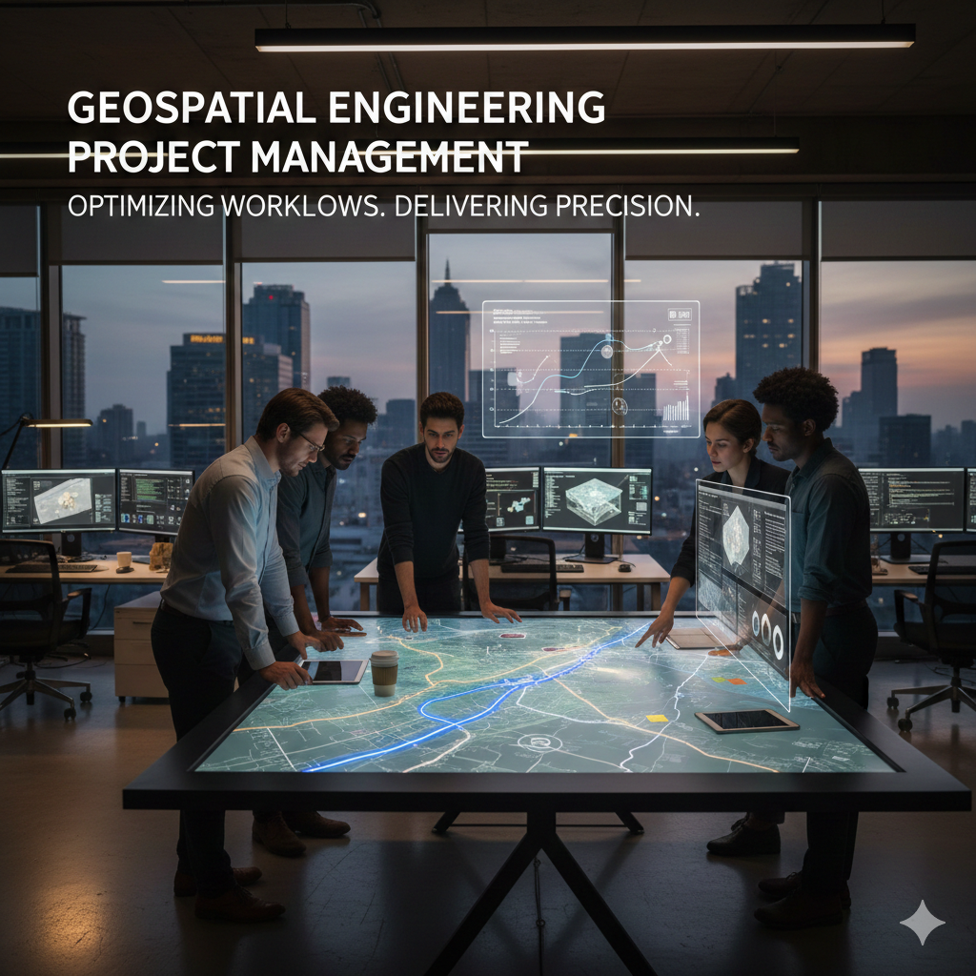
Task: Open the center monitor with the 3D cube model
Action: 597,499
